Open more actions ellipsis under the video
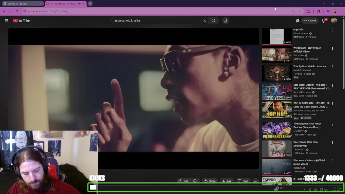This screenshot has width=345, height=194. (x=256, y=181)
